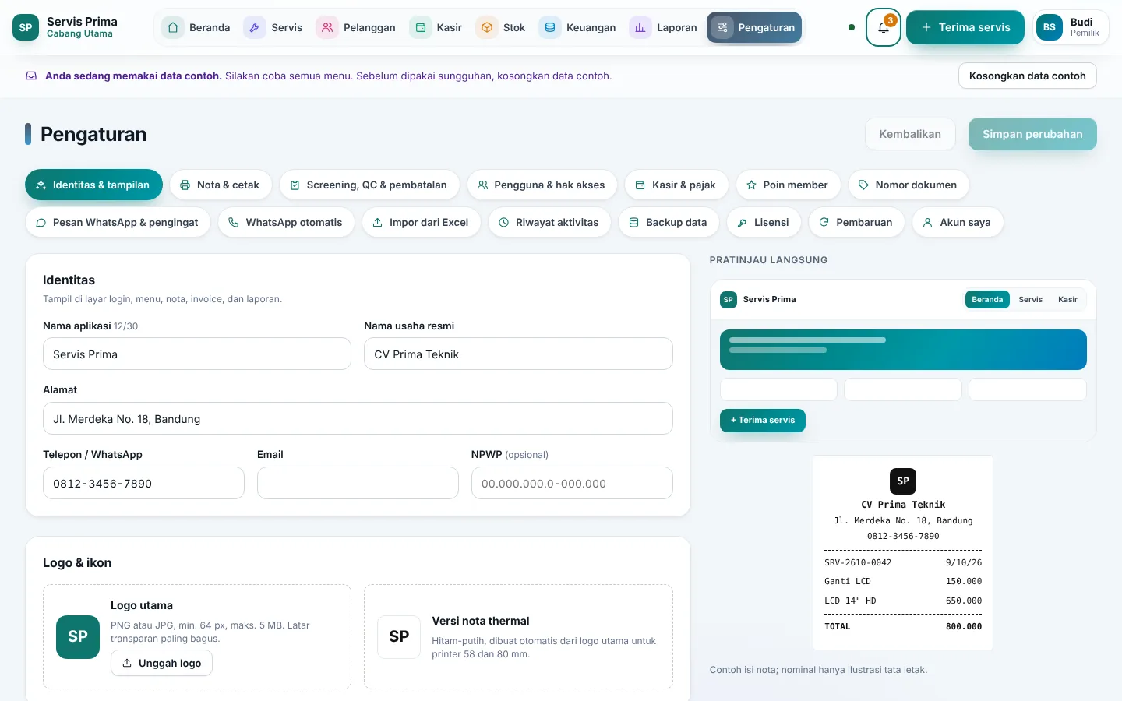Click the Versi nota thermal SP thumbnail
This screenshot has height=701, width=1122.
[399, 637]
